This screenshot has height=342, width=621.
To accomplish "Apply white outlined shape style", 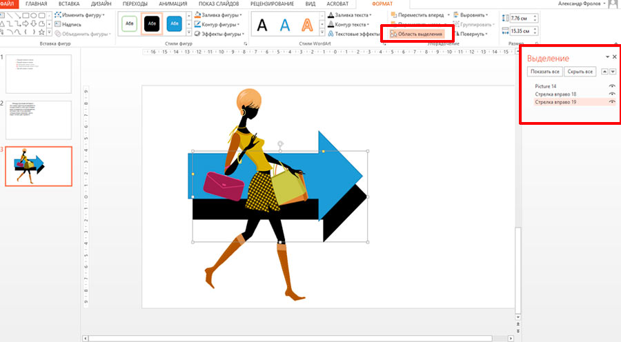I will pos(130,23).
